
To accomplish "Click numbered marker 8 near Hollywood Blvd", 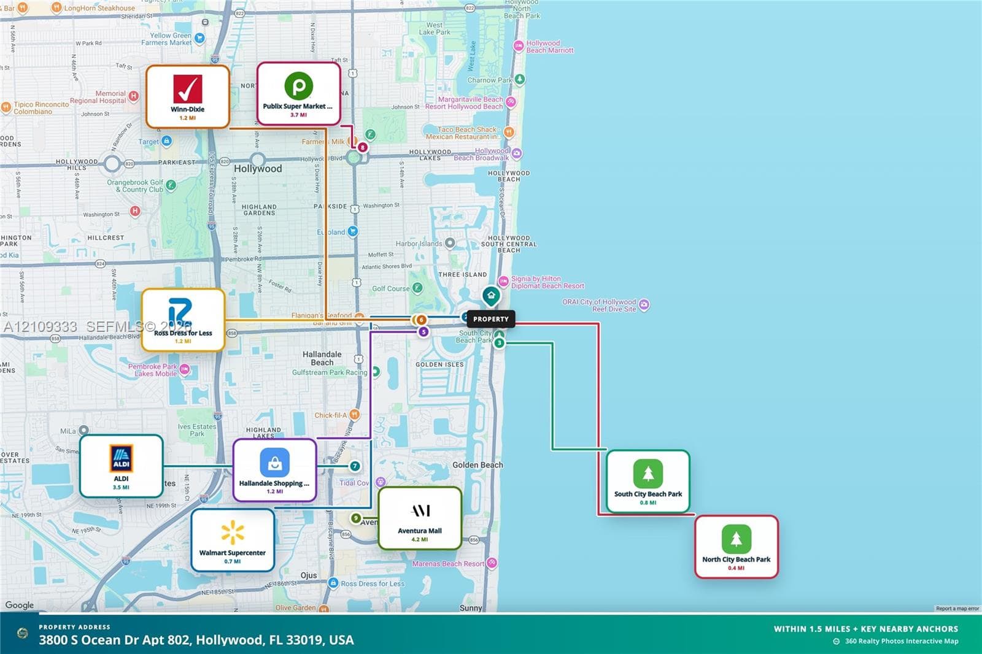I will (363, 147).
